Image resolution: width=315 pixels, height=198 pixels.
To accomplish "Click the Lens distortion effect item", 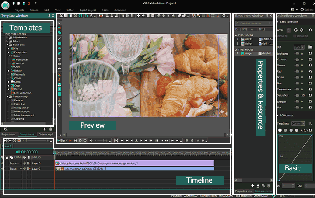I will [22, 93].
